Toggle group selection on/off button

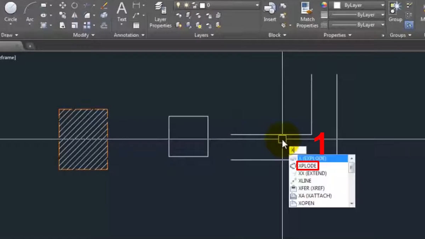409,25
